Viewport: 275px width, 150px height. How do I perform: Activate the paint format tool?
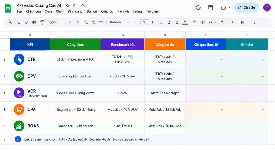[42, 22]
